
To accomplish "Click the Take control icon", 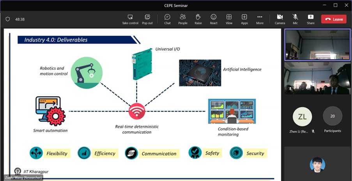I will 130,17.
